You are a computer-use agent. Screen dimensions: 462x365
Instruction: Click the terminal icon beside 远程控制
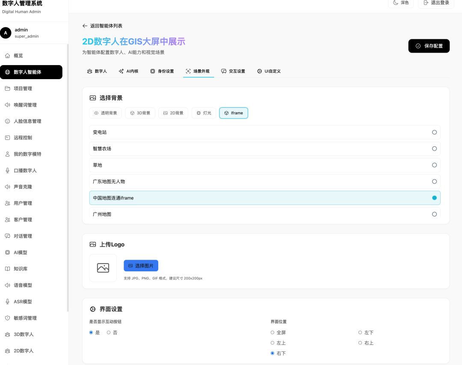[8, 138]
